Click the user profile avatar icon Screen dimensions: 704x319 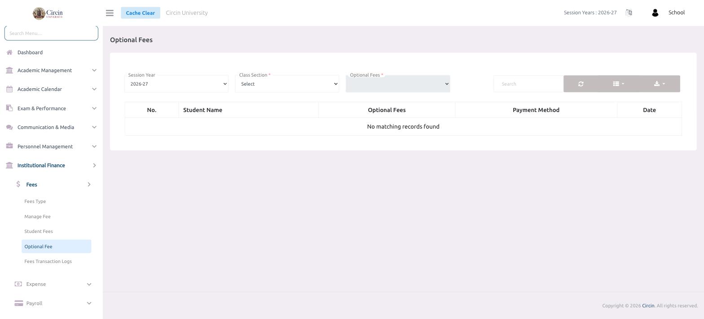[655, 13]
